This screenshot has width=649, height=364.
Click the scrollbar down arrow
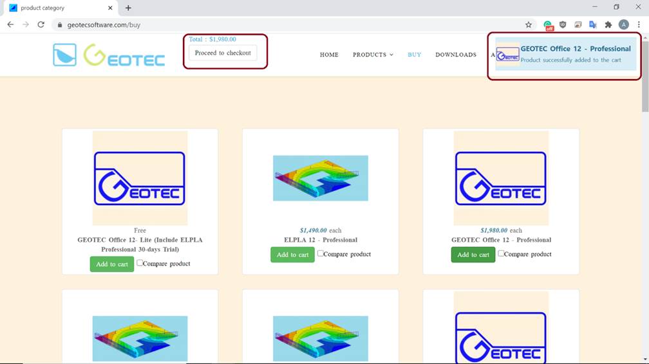(x=645, y=360)
